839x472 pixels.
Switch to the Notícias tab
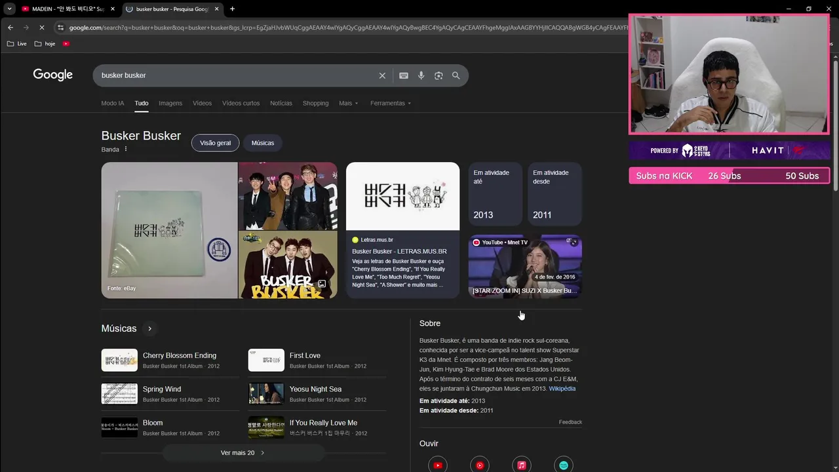coord(281,103)
